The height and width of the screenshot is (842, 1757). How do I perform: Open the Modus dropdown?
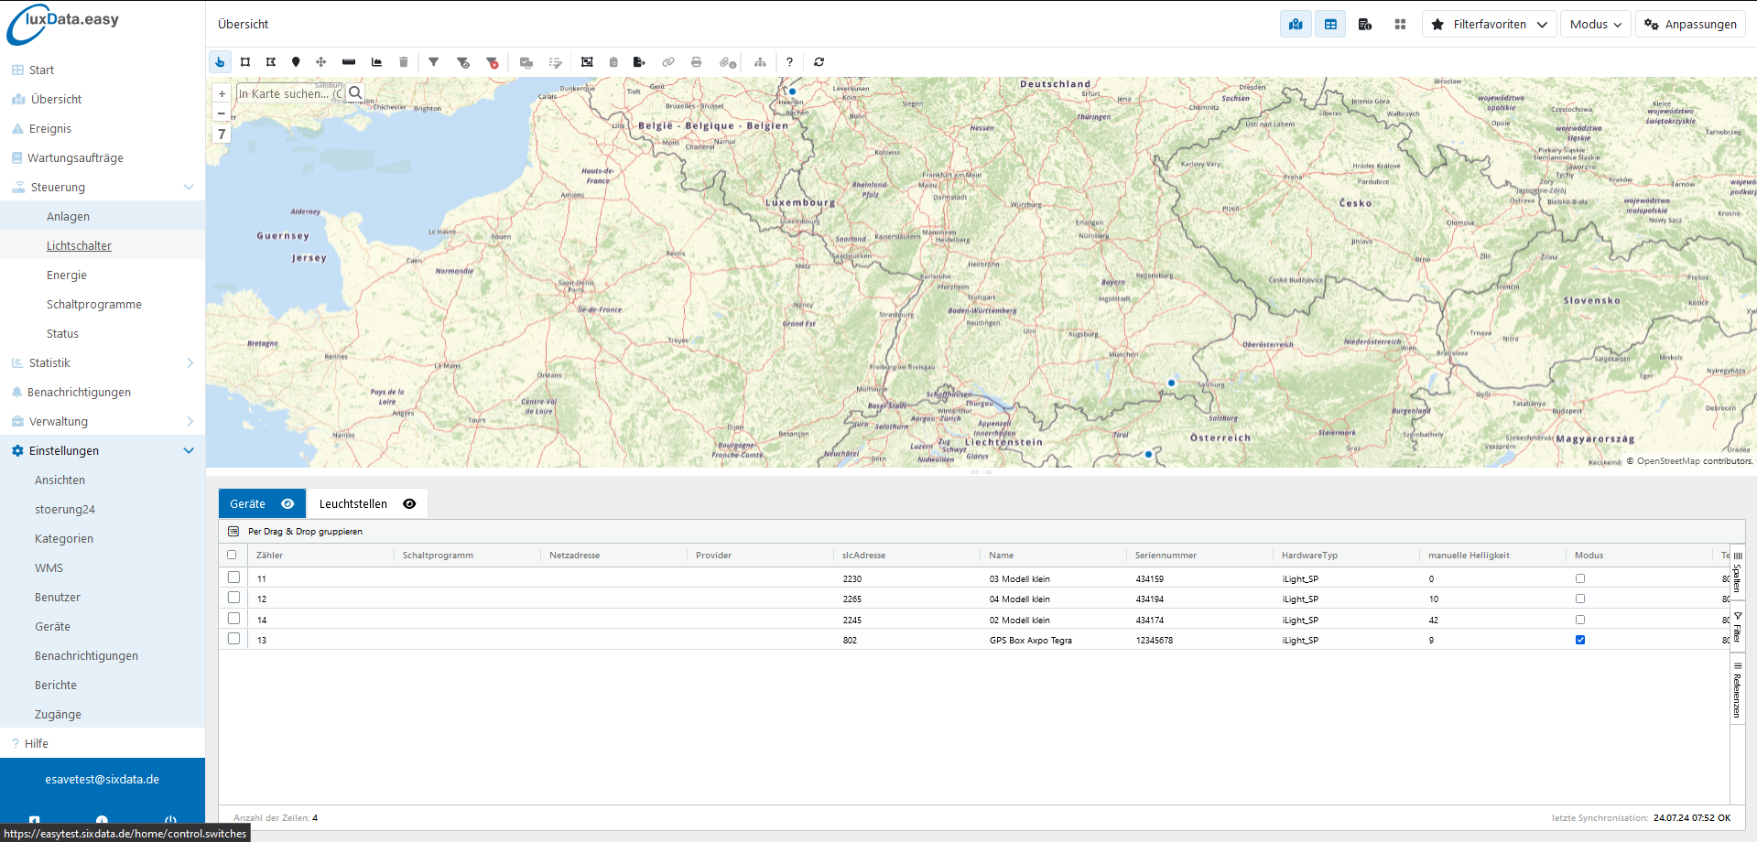(x=1595, y=25)
